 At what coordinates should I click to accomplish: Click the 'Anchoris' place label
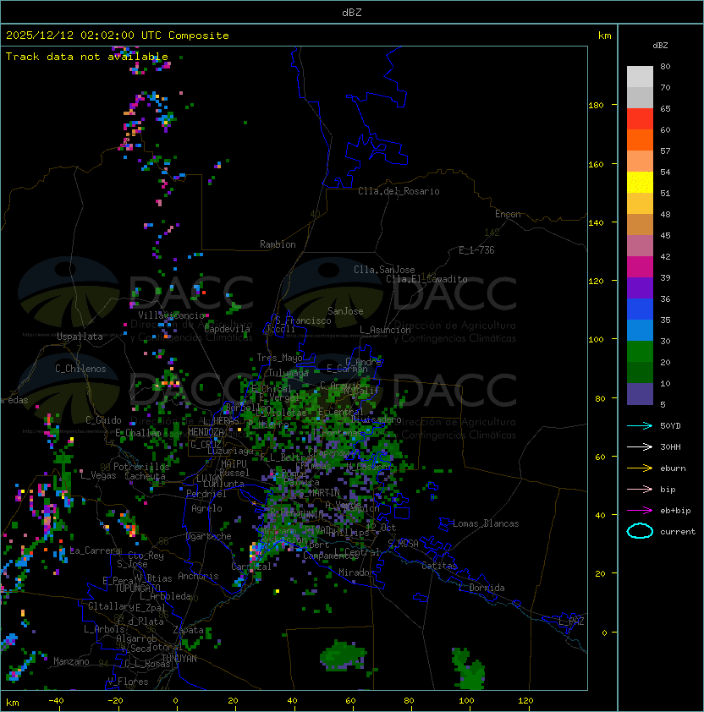[198, 576]
